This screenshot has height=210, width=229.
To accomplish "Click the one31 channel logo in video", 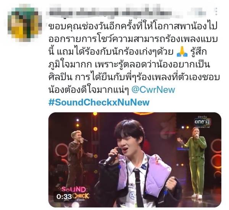I will [x=203, y=122].
